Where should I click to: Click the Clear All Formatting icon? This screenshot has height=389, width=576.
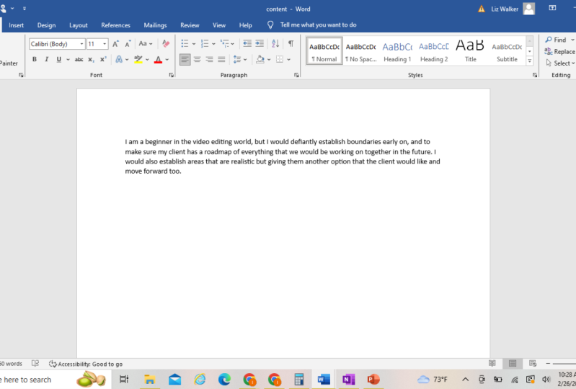tap(166, 44)
